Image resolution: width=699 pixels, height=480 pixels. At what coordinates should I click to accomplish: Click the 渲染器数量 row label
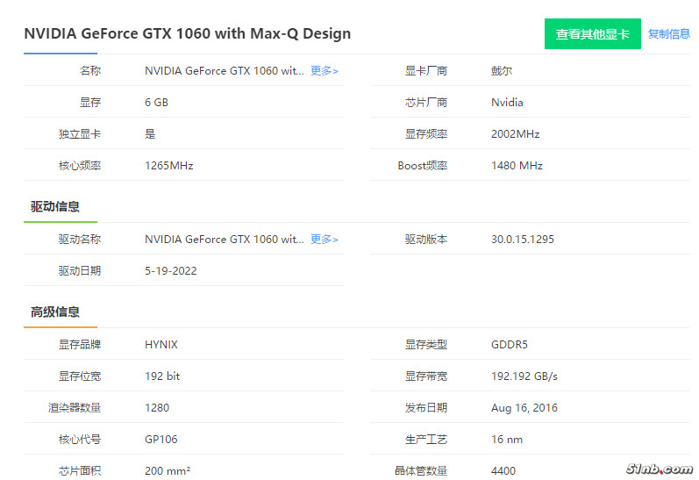75,408
